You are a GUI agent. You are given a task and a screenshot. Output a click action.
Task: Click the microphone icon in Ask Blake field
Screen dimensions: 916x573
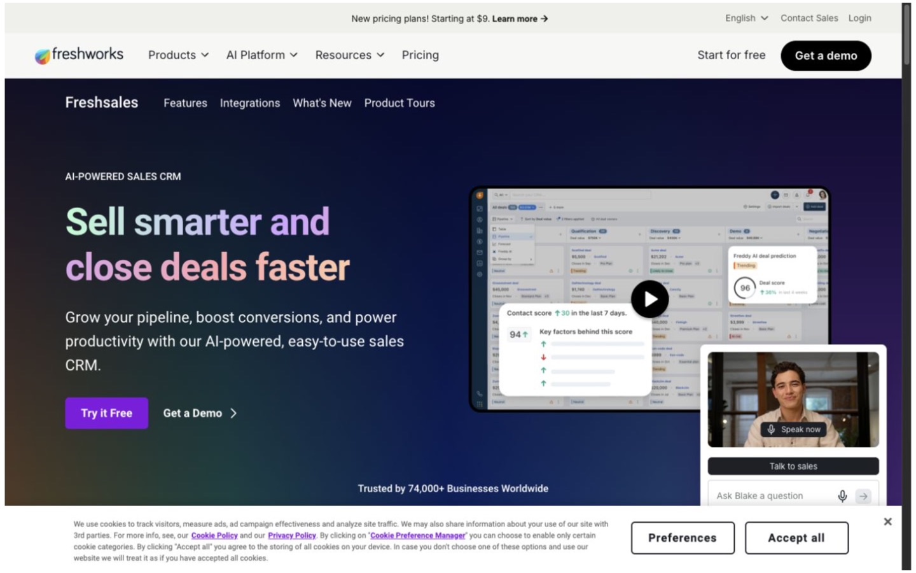click(x=842, y=496)
